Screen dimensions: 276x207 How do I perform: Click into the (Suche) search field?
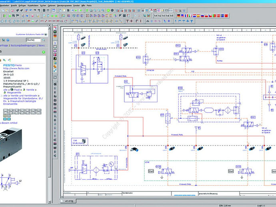point(33,40)
